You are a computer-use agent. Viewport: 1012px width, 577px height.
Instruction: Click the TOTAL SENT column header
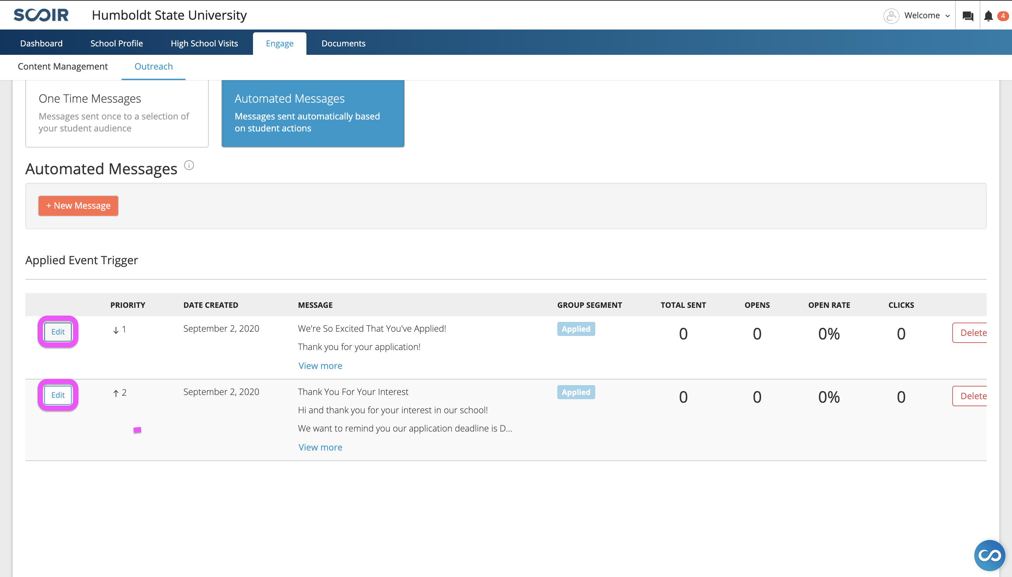pos(683,305)
